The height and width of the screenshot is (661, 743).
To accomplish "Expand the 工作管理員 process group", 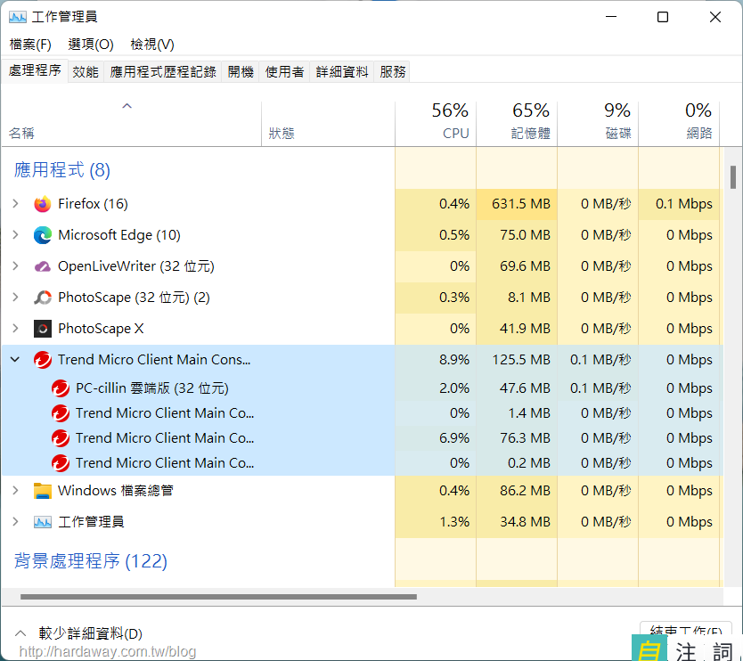I will pyautogui.click(x=16, y=522).
